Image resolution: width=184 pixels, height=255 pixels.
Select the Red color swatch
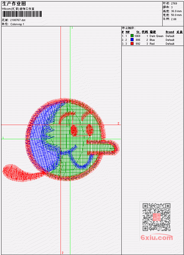pyautogui.click(x=132, y=44)
